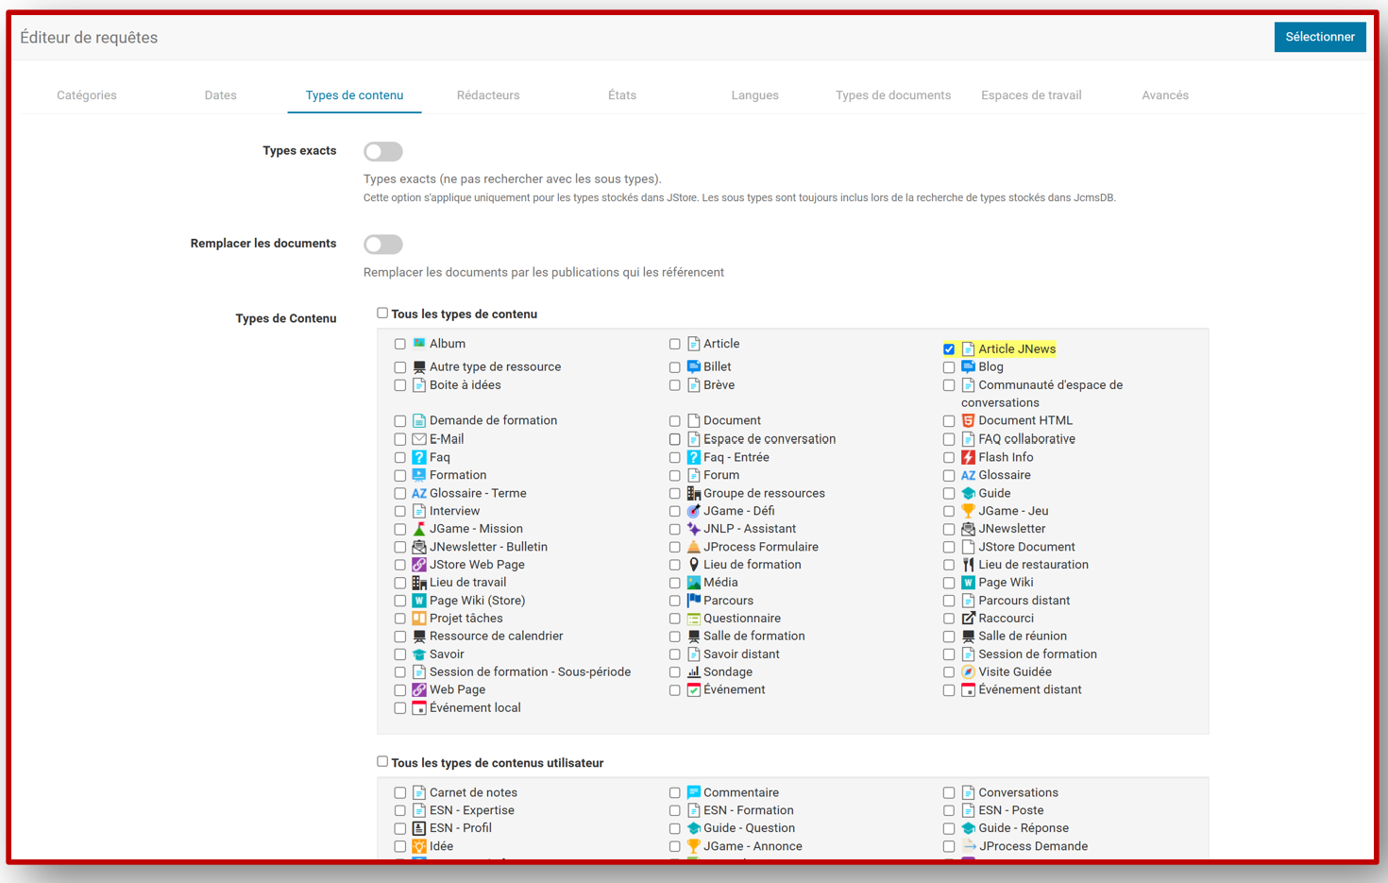Click the Flash Info lightning icon
Screen dimensions: 1388x883
(968, 457)
